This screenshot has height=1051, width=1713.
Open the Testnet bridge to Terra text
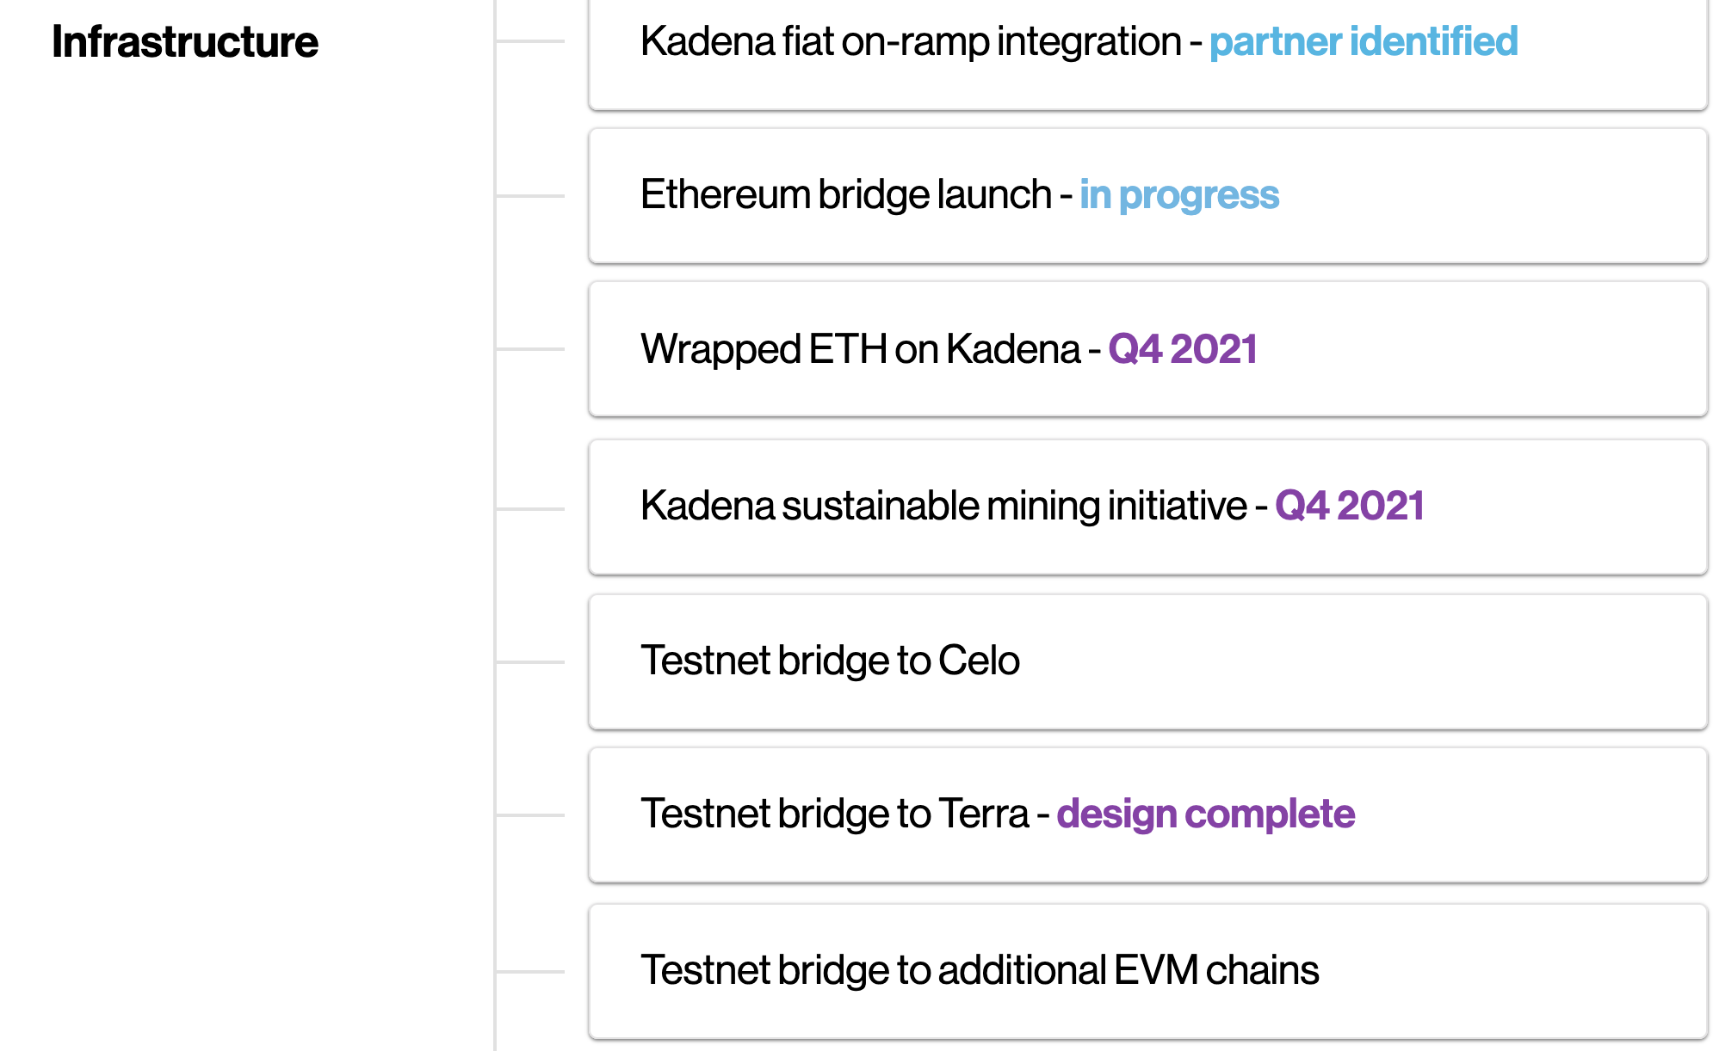coord(834,814)
